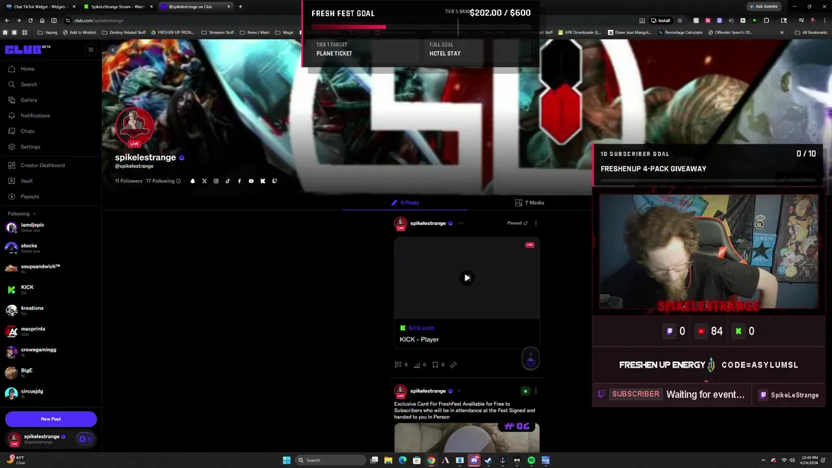
Task: Switch to Chat TikTok Widget browser tab
Action: (x=40, y=6)
